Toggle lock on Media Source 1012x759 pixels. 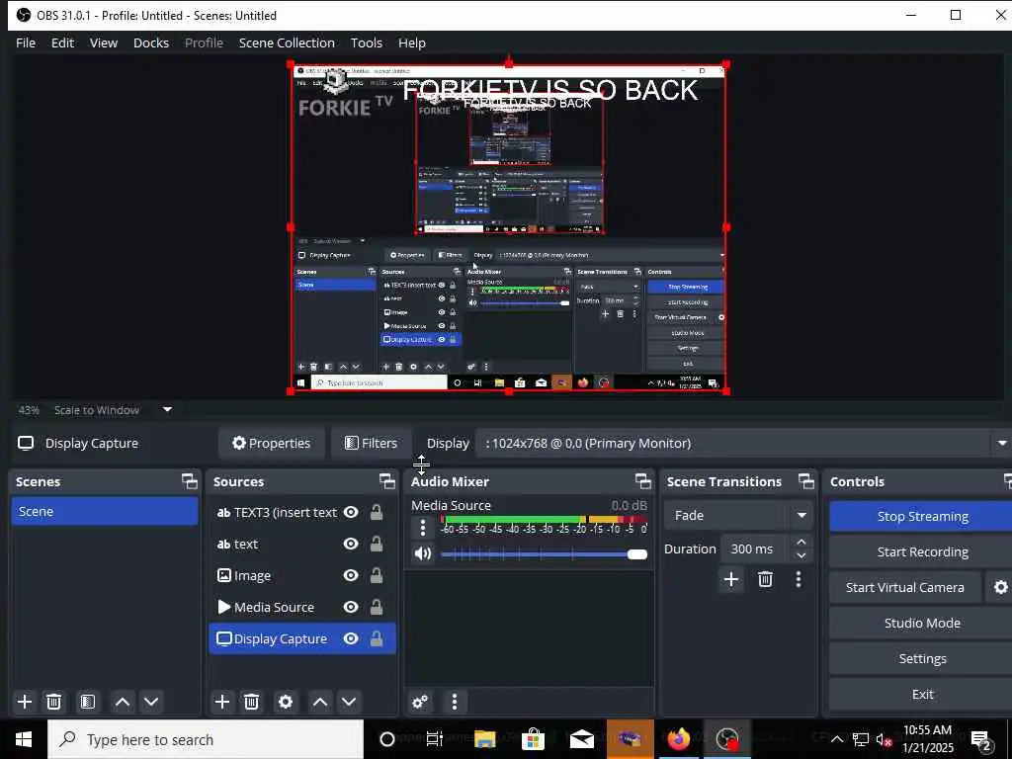[377, 607]
